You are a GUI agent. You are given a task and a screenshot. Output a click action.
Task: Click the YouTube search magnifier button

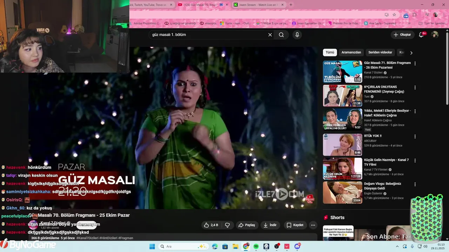tap(281, 35)
